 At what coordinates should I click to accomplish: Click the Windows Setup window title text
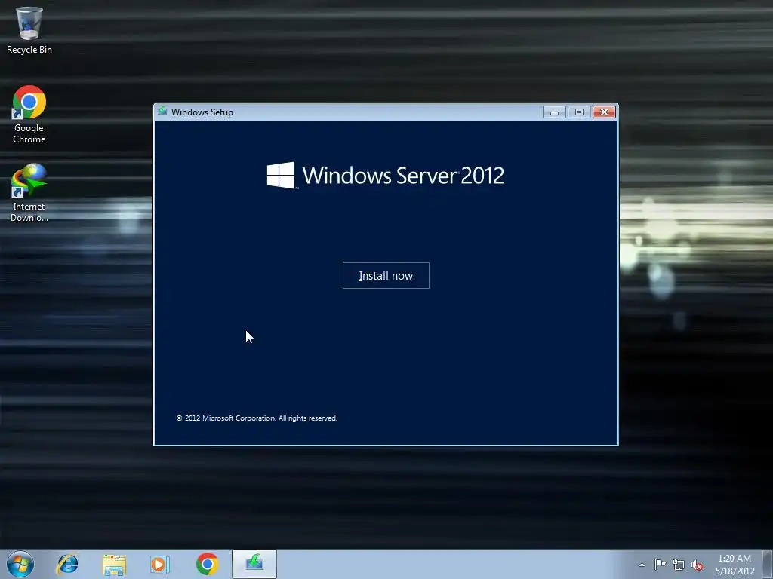coord(202,112)
